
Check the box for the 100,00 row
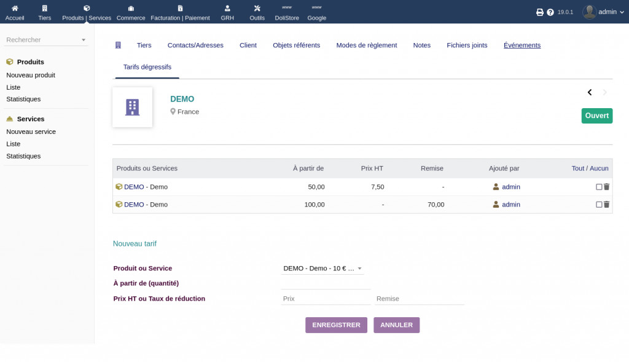click(x=599, y=205)
